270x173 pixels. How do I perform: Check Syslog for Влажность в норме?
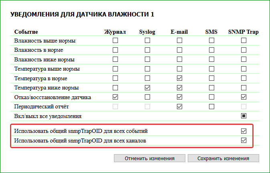[147, 50]
